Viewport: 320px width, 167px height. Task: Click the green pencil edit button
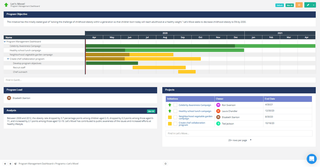(x=308, y=5)
